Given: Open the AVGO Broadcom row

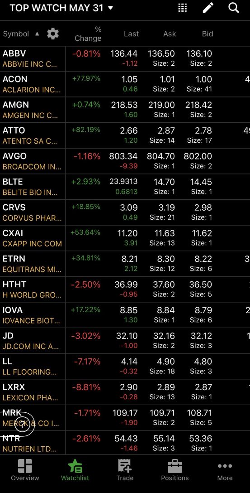Looking at the screenshot, I should pyautogui.click(x=125, y=161).
